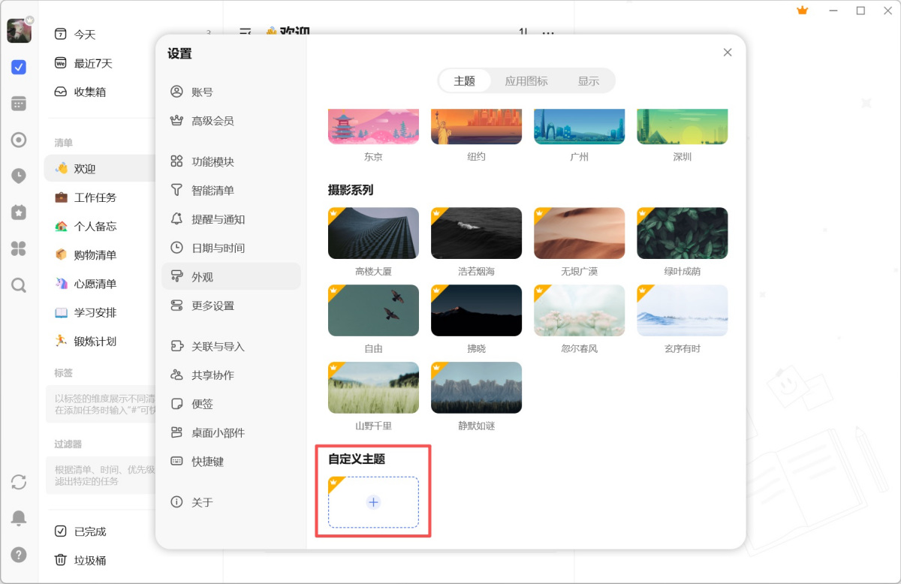Open the notification bell icon
The width and height of the screenshot is (901, 584).
[x=19, y=518]
